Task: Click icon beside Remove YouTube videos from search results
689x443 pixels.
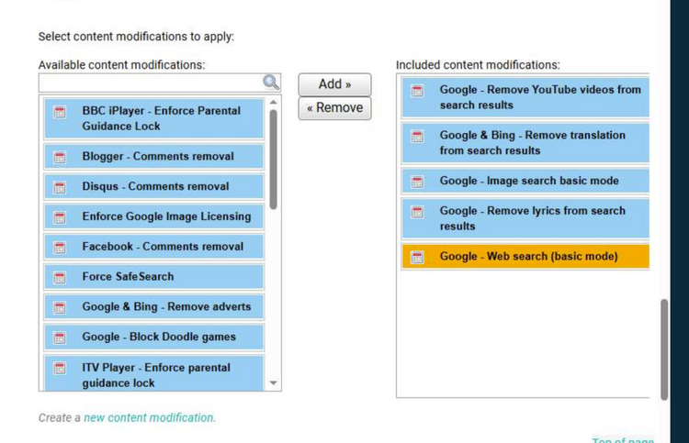Action: click(x=417, y=91)
